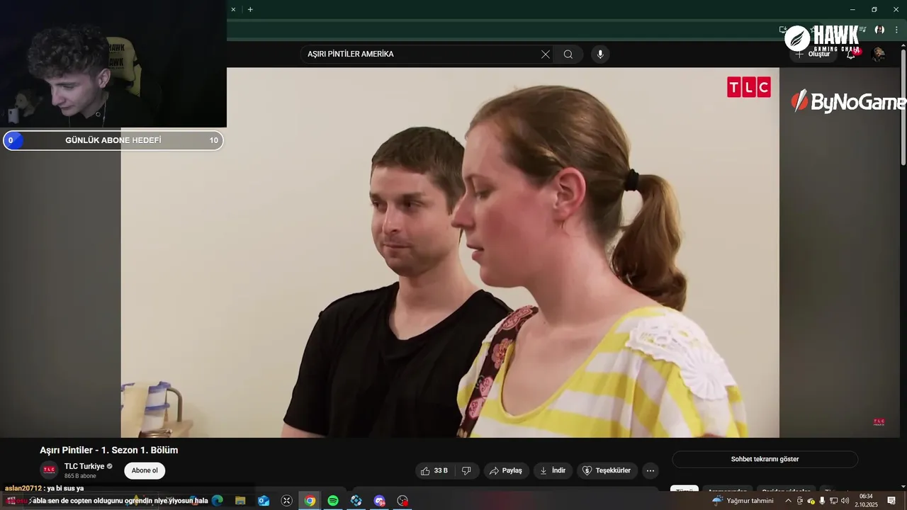Open Chrome media controls icon
This screenshot has width=907, height=510.
coord(862,30)
